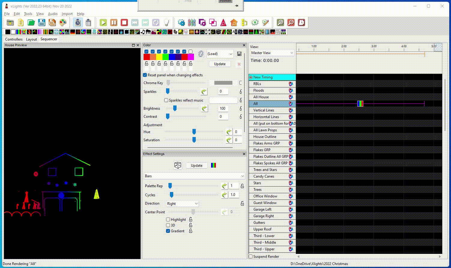Open the Master View dropdown
451x268 pixels.
tap(272, 53)
